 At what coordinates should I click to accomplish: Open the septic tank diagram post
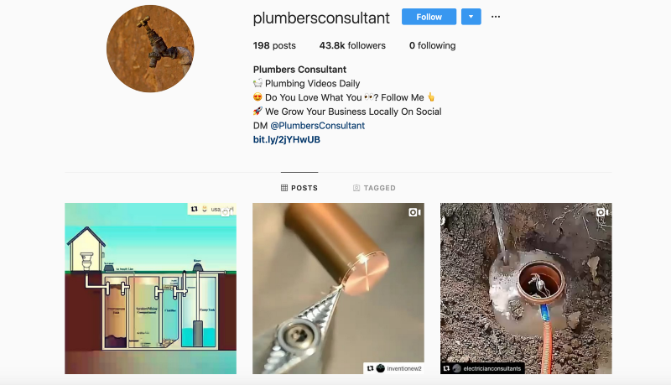click(151, 289)
